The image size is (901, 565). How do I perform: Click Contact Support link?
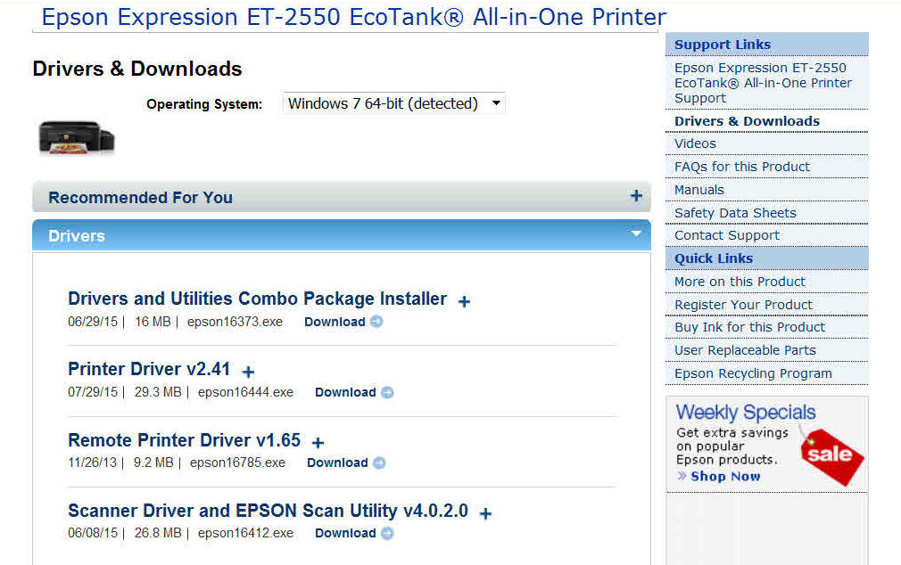click(x=727, y=235)
